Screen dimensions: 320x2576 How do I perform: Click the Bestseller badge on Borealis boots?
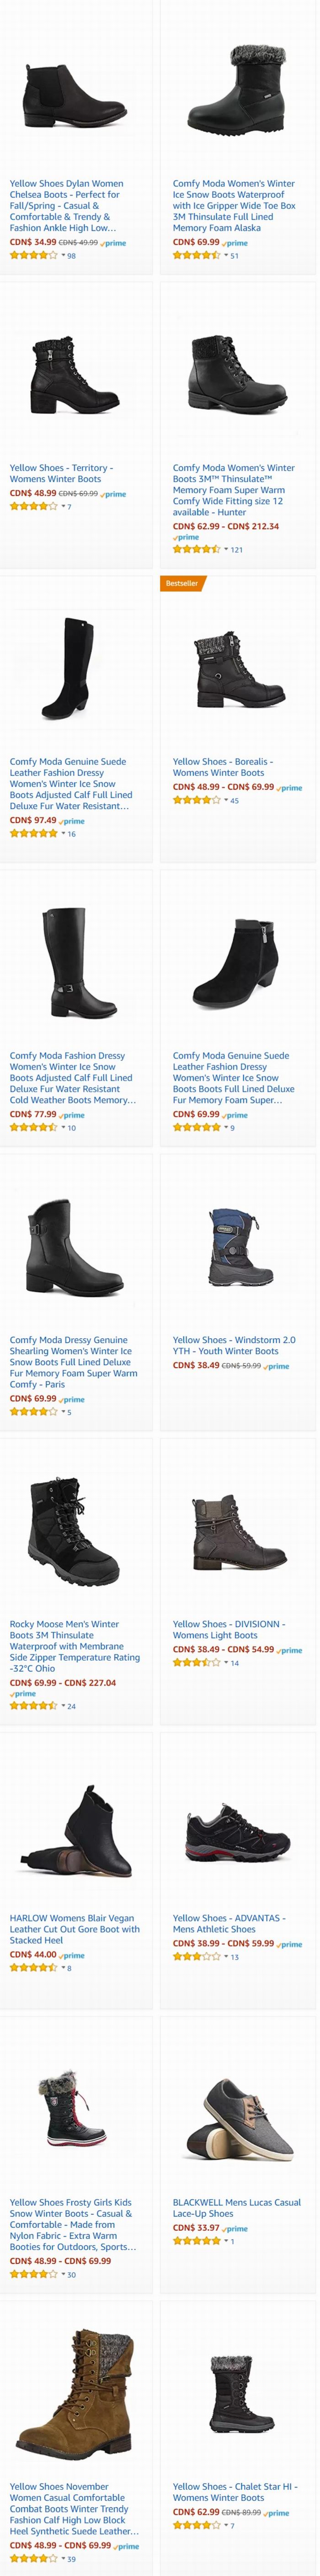tap(182, 583)
